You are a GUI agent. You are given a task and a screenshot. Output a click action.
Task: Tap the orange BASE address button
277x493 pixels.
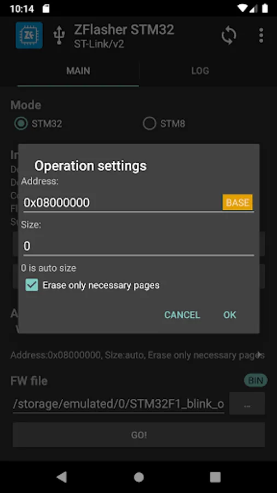[238, 202]
